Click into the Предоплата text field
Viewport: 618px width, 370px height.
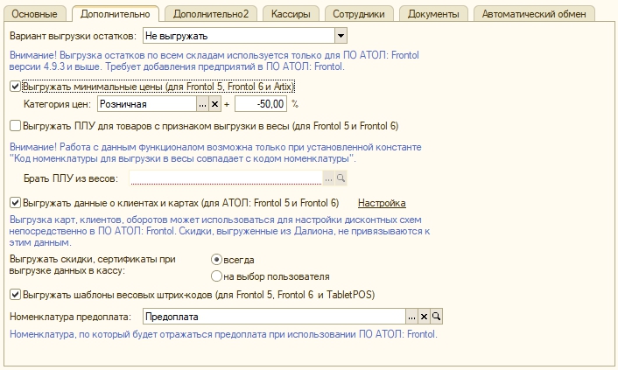tap(271, 316)
